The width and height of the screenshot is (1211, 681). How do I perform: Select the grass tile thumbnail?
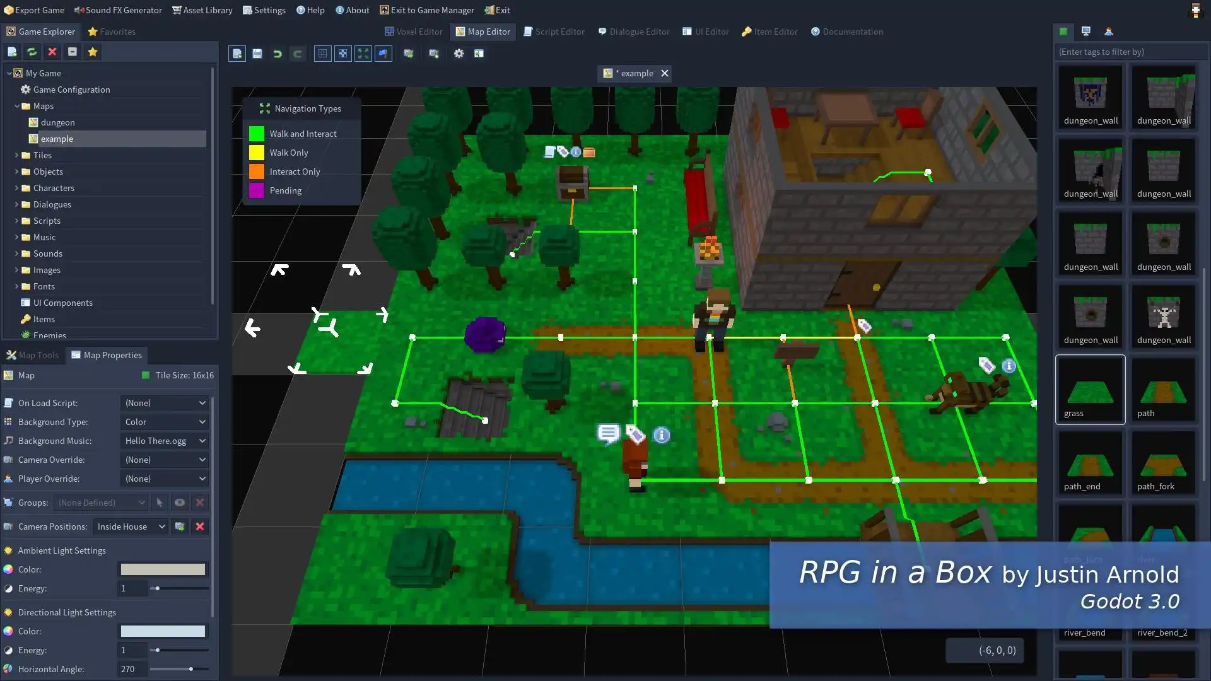(x=1091, y=388)
